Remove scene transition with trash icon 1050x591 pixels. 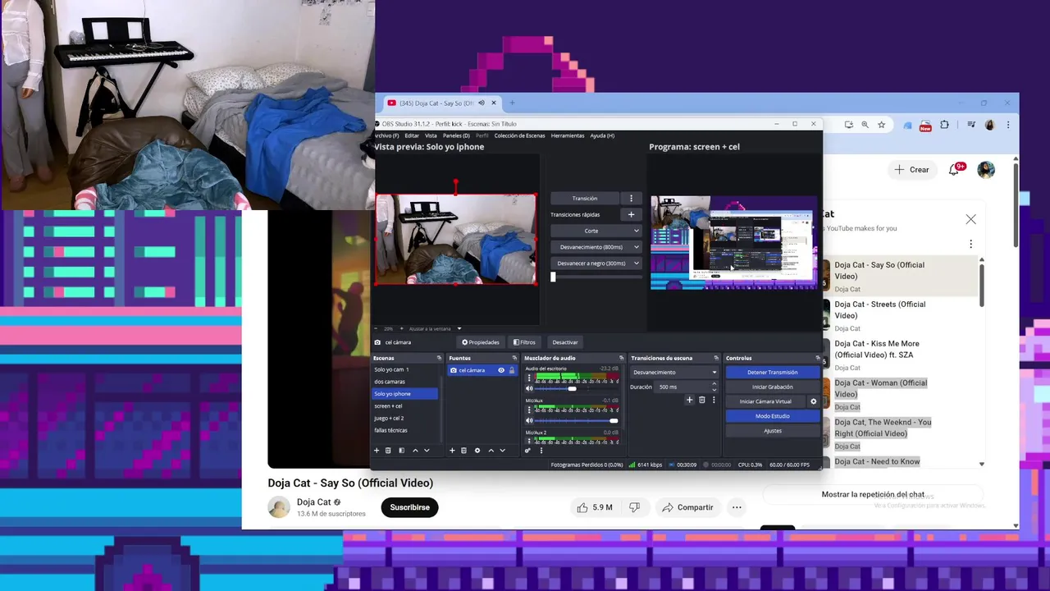tap(701, 400)
